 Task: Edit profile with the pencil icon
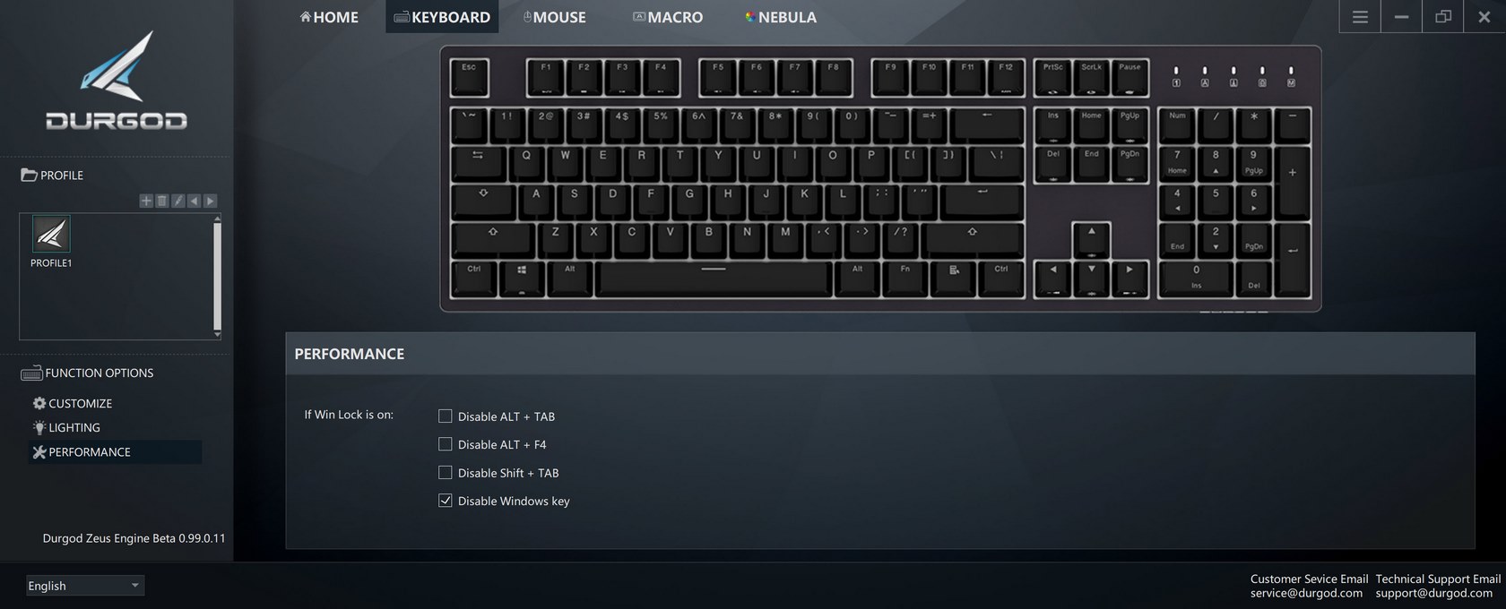[177, 201]
